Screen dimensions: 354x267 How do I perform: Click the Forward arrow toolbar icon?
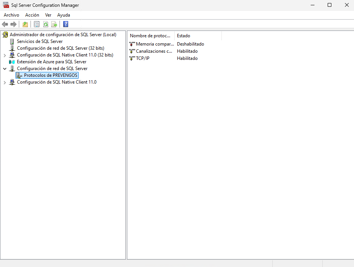14,24
